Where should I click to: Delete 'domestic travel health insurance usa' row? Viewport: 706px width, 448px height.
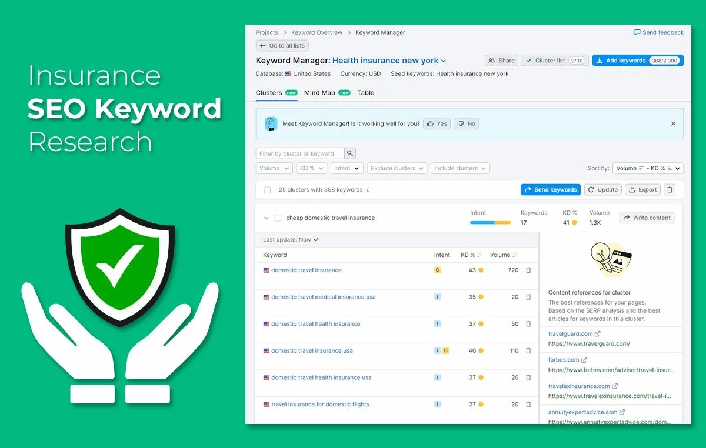pos(528,378)
